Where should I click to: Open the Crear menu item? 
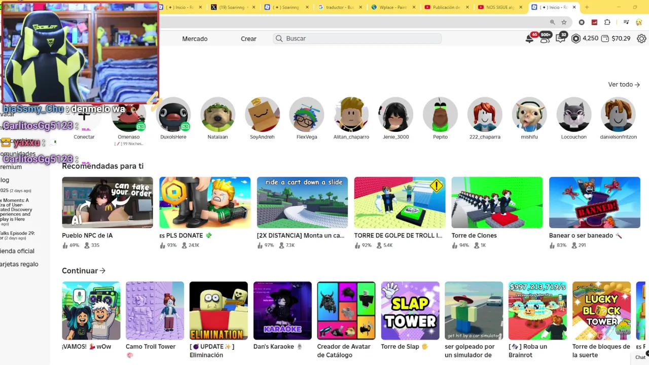(248, 39)
